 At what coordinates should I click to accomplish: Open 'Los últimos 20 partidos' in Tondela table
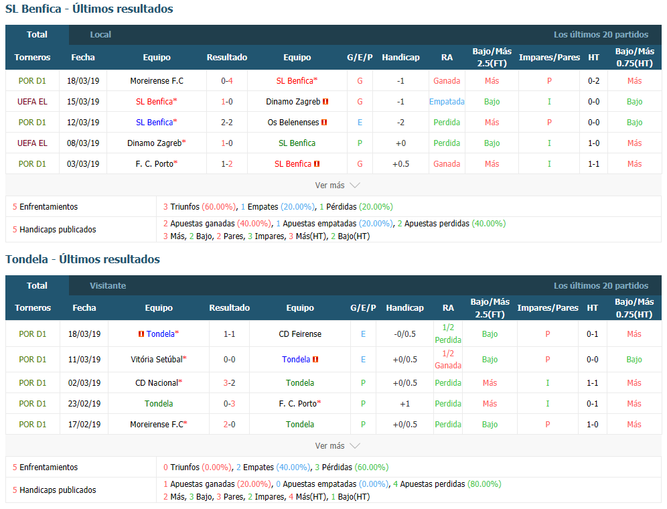point(601,285)
